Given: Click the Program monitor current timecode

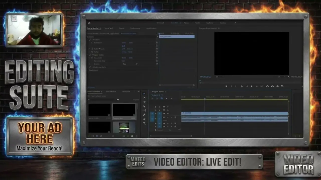Looking at the screenshot, I should (206, 77).
